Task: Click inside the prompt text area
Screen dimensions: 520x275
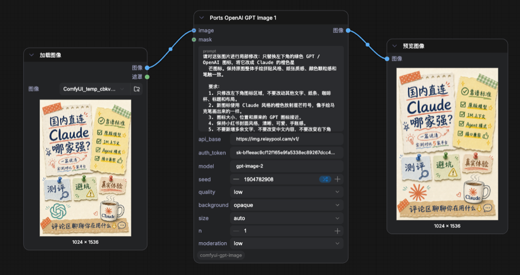Action: [x=271, y=89]
